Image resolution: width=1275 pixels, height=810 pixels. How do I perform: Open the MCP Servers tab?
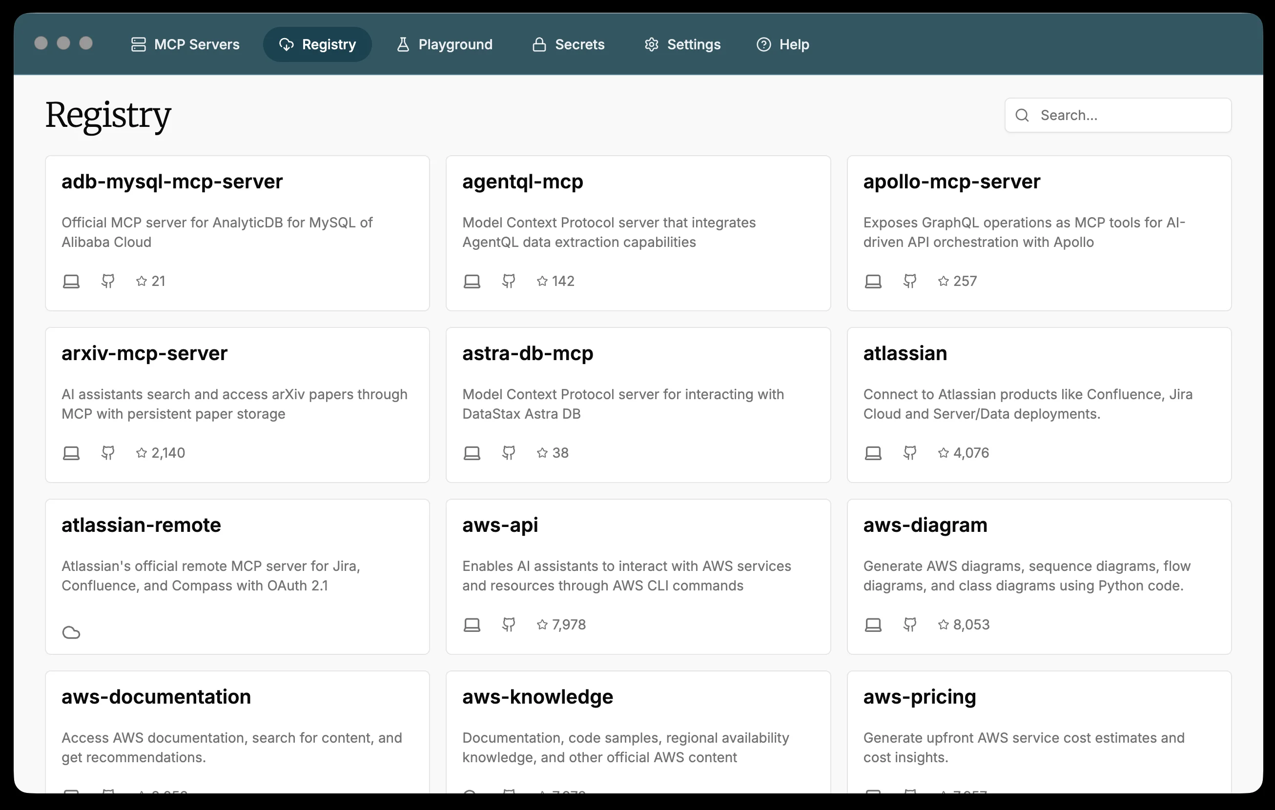[x=185, y=44]
